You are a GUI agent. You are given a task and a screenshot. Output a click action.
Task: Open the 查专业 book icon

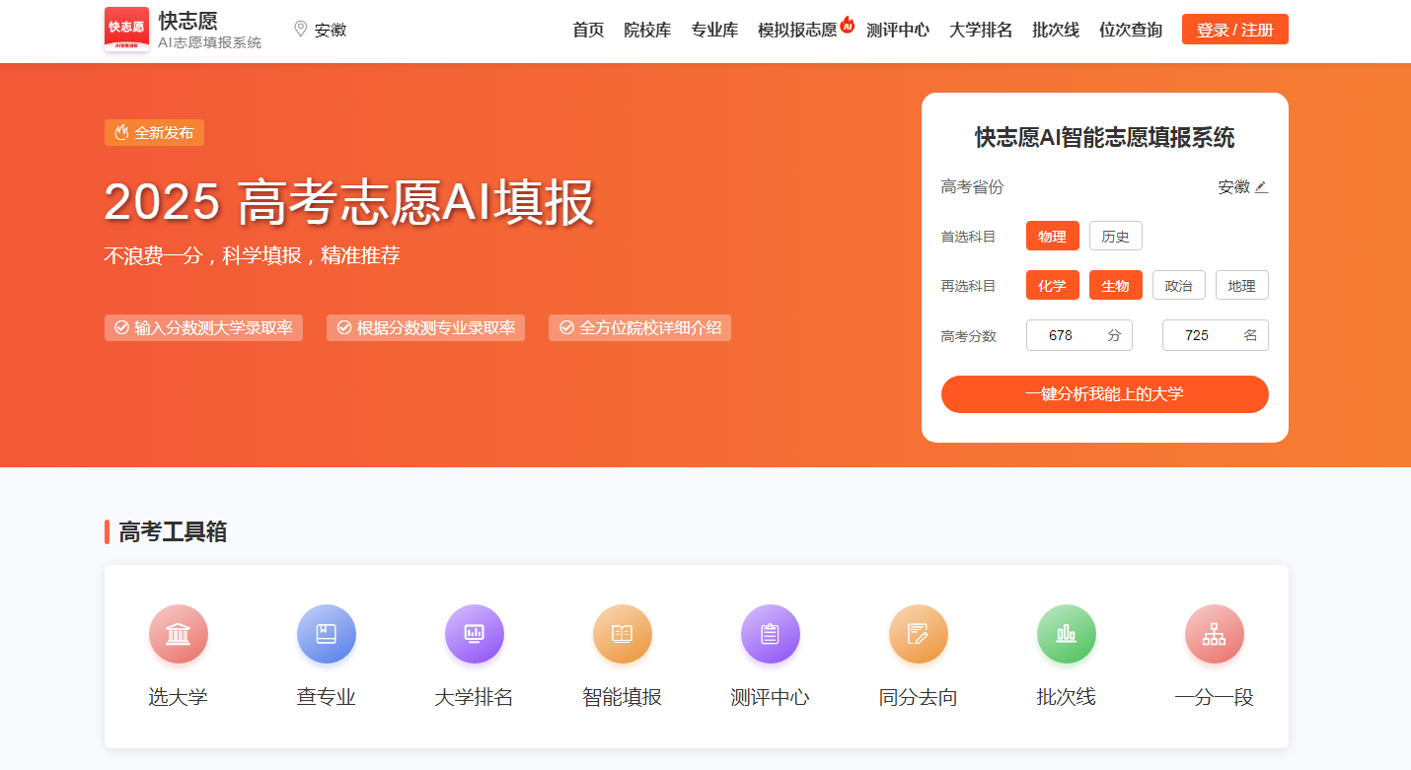tap(327, 634)
